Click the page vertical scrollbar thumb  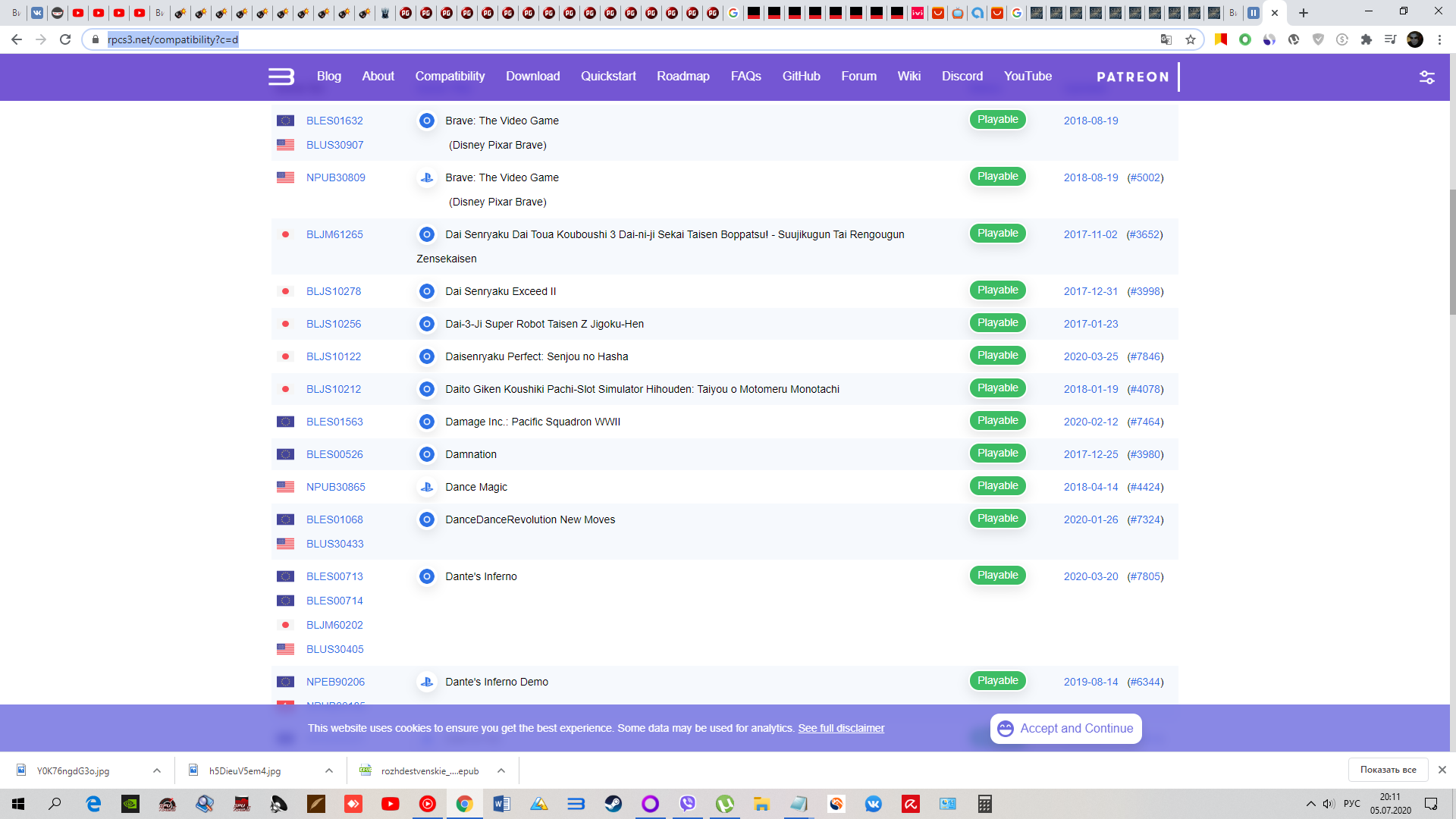pos(1452,250)
